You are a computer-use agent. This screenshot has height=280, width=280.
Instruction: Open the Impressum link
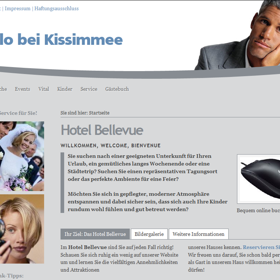click(17, 9)
